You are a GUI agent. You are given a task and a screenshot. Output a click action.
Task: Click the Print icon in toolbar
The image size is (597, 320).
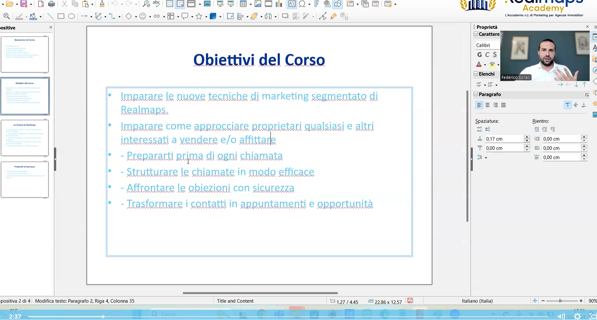51,4
